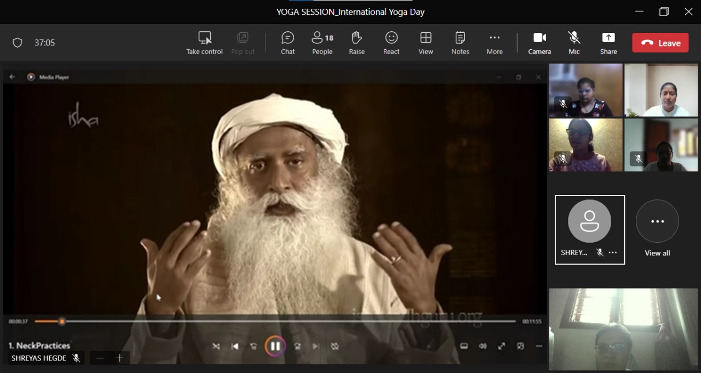Image resolution: width=701 pixels, height=373 pixels.
Task: Click the Media Player back arrow
Action: pyautogui.click(x=13, y=77)
